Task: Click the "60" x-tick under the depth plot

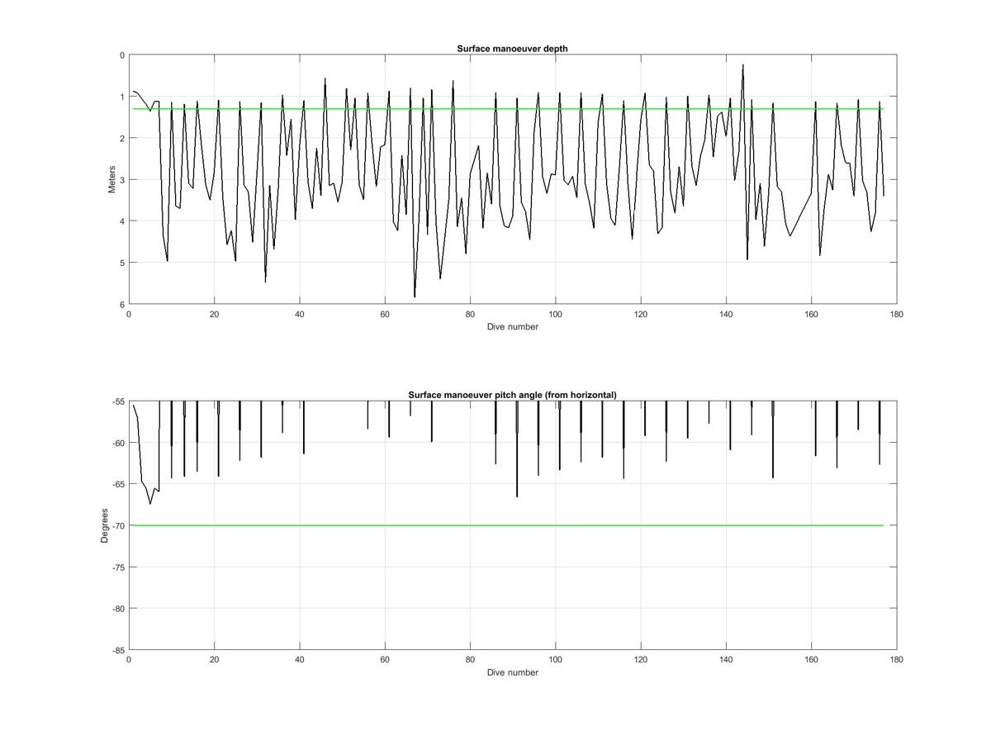Action: pyautogui.click(x=385, y=314)
